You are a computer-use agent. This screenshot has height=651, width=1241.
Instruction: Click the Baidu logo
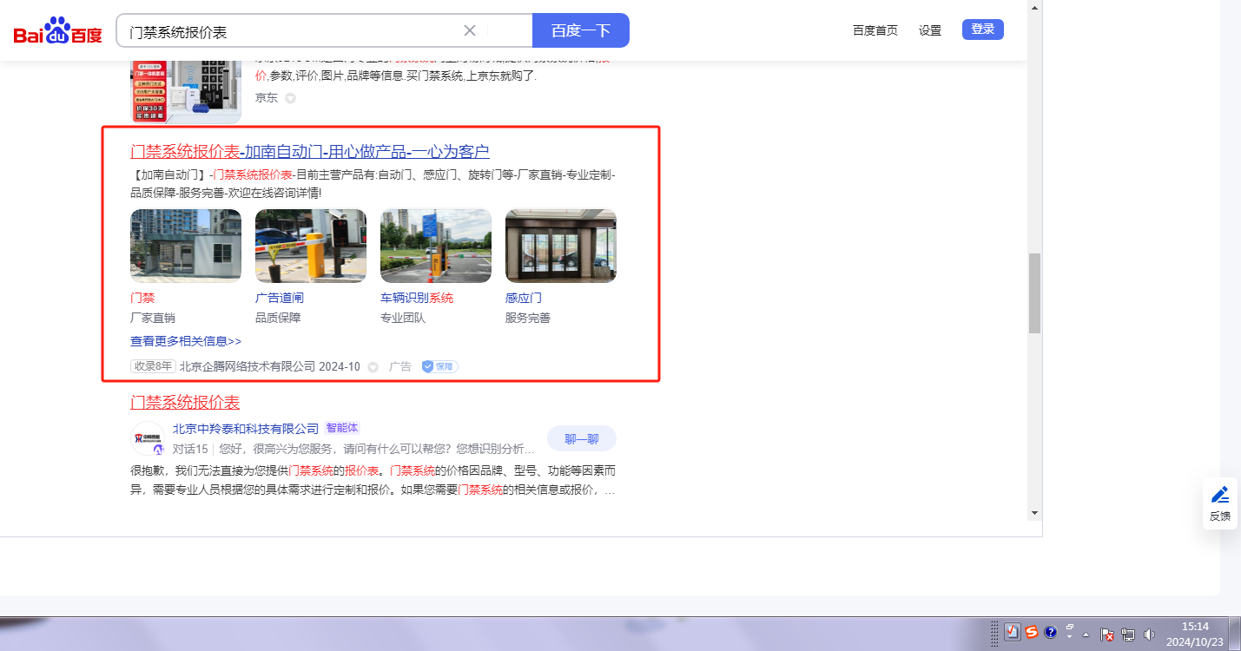pyautogui.click(x=57, y=31)
